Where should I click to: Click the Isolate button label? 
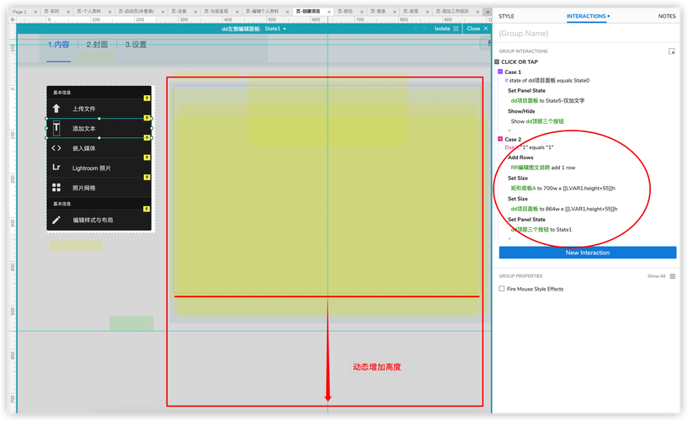click(x=442, y=29)
